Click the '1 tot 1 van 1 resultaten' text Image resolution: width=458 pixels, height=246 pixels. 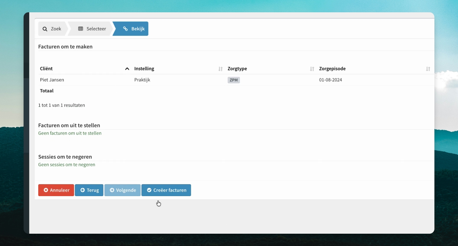pos(62,105)
